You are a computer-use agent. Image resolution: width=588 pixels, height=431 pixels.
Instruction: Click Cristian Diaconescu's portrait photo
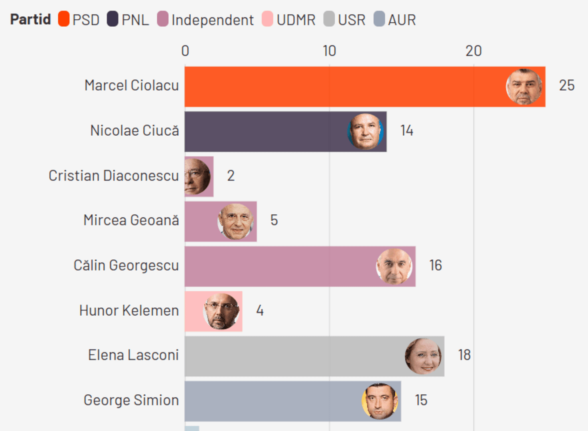click(197, 176)
